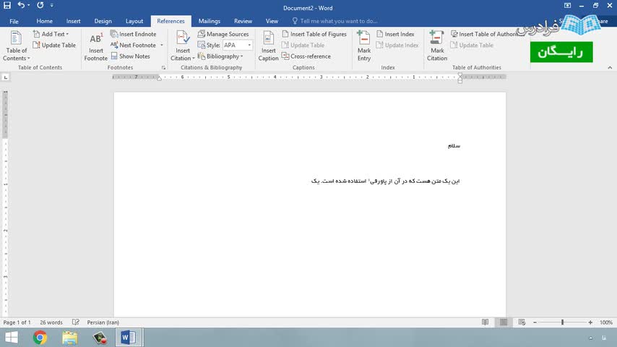Click the 100% zoom level

[606, 322]
